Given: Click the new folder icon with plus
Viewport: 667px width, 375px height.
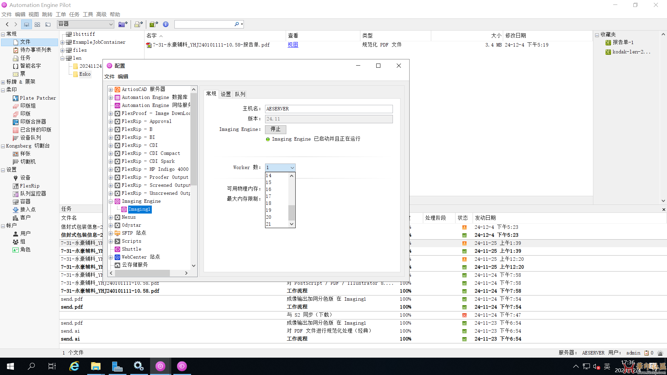Looking at the screenshot, I should pyautogui.click(x=123, y=24).
